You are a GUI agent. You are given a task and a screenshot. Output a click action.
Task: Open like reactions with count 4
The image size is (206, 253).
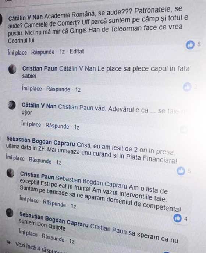180,218
